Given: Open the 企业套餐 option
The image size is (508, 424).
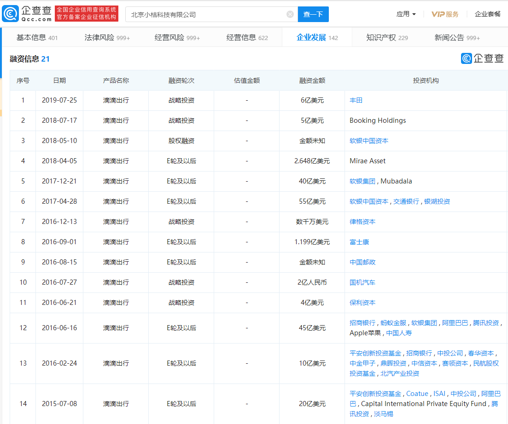Looking at the screenshot, I should (x=488, y=14).
